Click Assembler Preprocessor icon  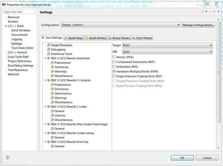pos(52,63)
